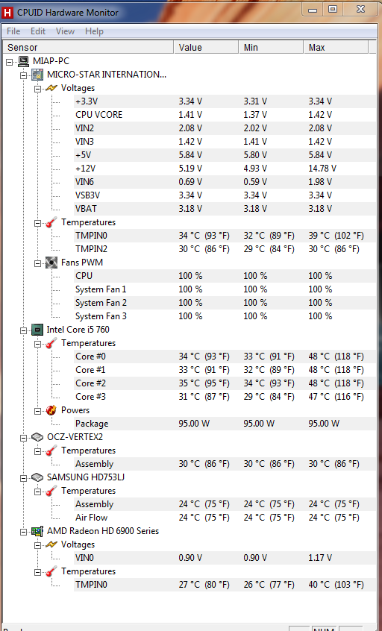Screen dimensions: 382x631
Task: Click the Max column header
Action: click(x=336, y=48)
